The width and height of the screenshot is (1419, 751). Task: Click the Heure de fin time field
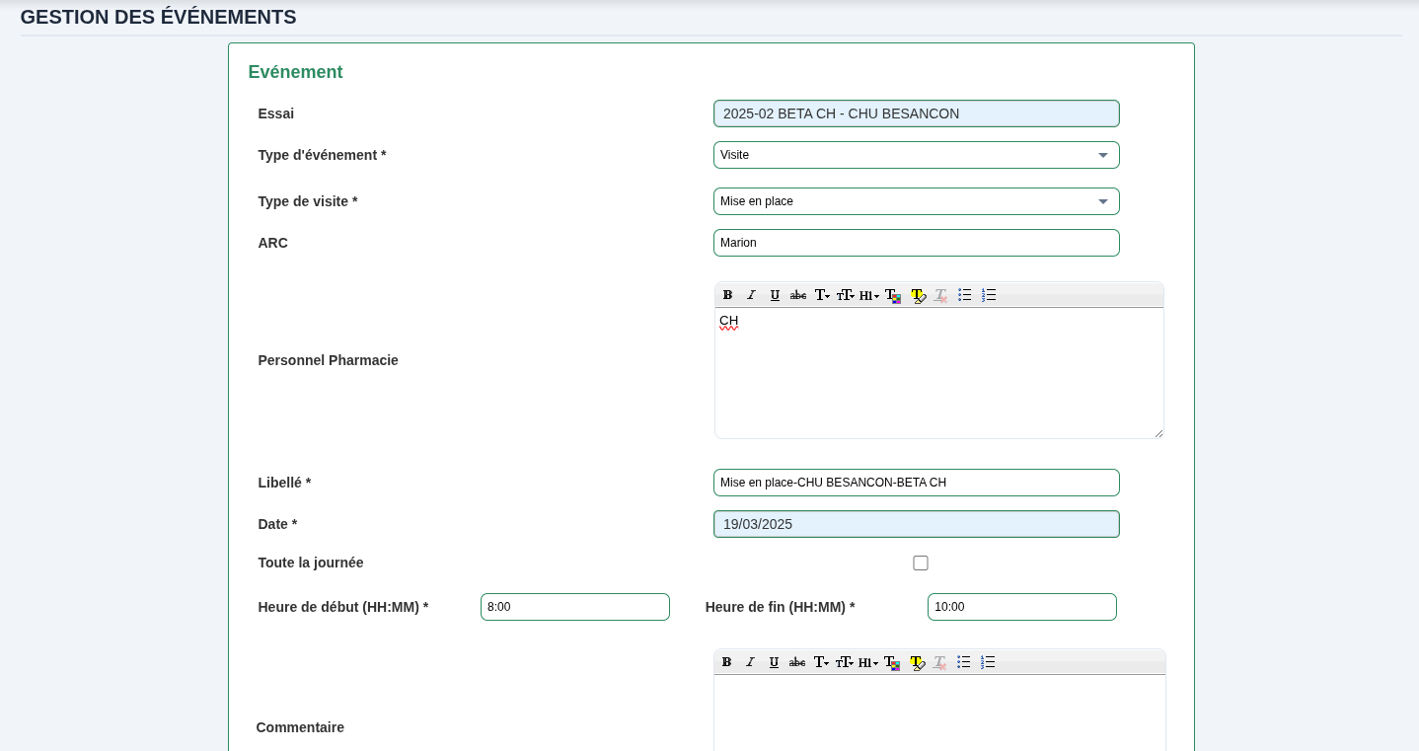point(1021,607)
